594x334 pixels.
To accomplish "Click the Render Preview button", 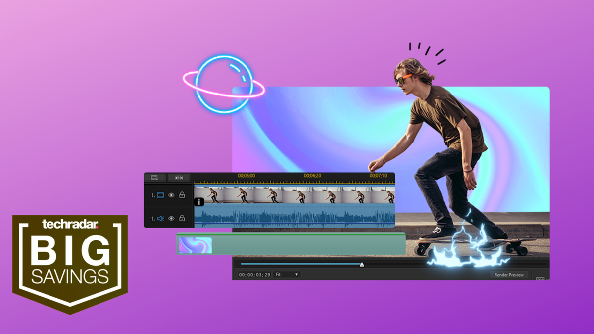I will tap(509, 275).
